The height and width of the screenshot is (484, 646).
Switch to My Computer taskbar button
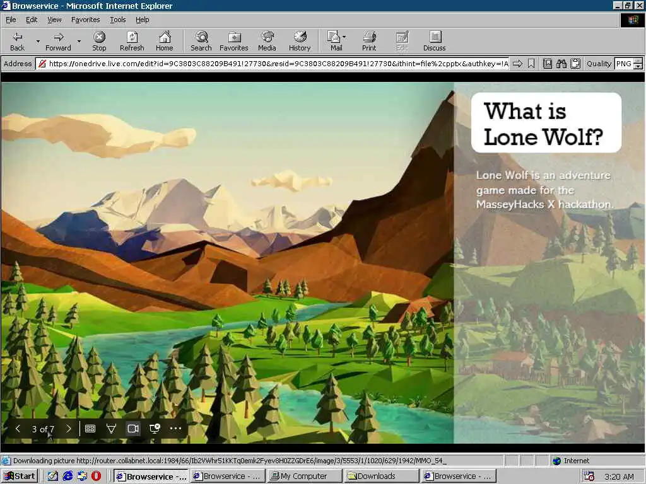pos(305,476)
